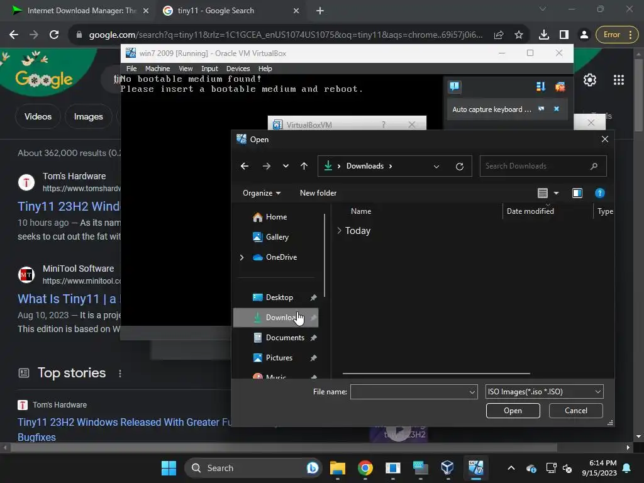644x483 pixels.
Task: Show hidden system tray icons
Action: tap(511, 468)
